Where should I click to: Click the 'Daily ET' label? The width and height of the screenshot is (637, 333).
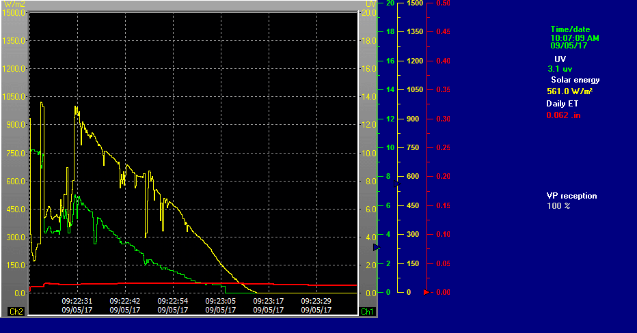pyautogui.click(x=563, y=104)
